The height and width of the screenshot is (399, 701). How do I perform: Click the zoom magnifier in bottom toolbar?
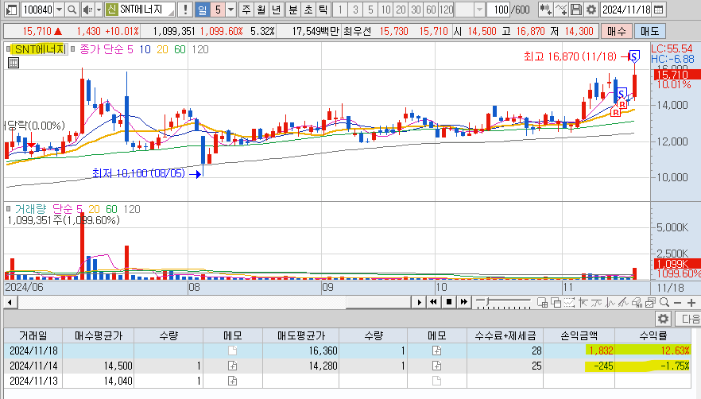pos(664,303)
